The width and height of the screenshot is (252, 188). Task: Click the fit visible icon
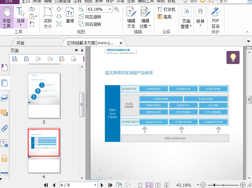(59, 24)
